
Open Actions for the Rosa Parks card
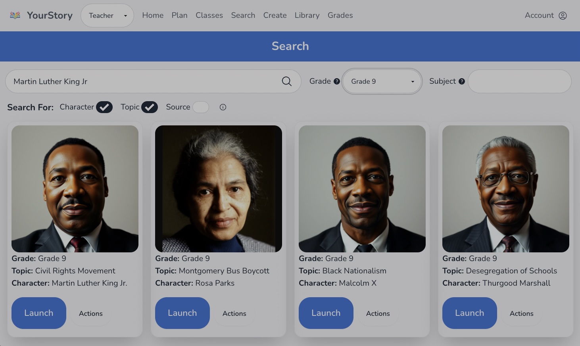tap(234, 313)
